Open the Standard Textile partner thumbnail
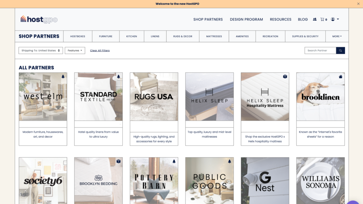 click(x=99, y=96)
